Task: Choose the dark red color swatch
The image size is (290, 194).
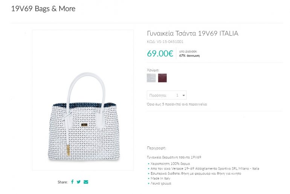Action: point(162,78)
